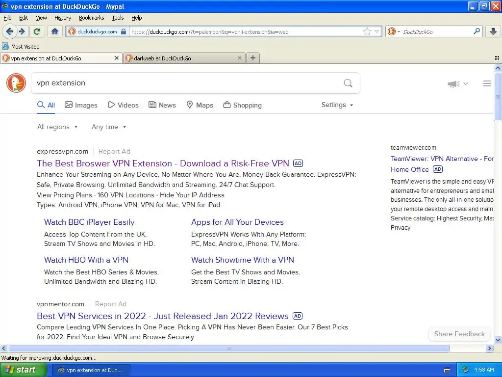502x377 pixels.
Task: Open Watch Showtime With a VPN link
Action: click(x=242, y=260)
